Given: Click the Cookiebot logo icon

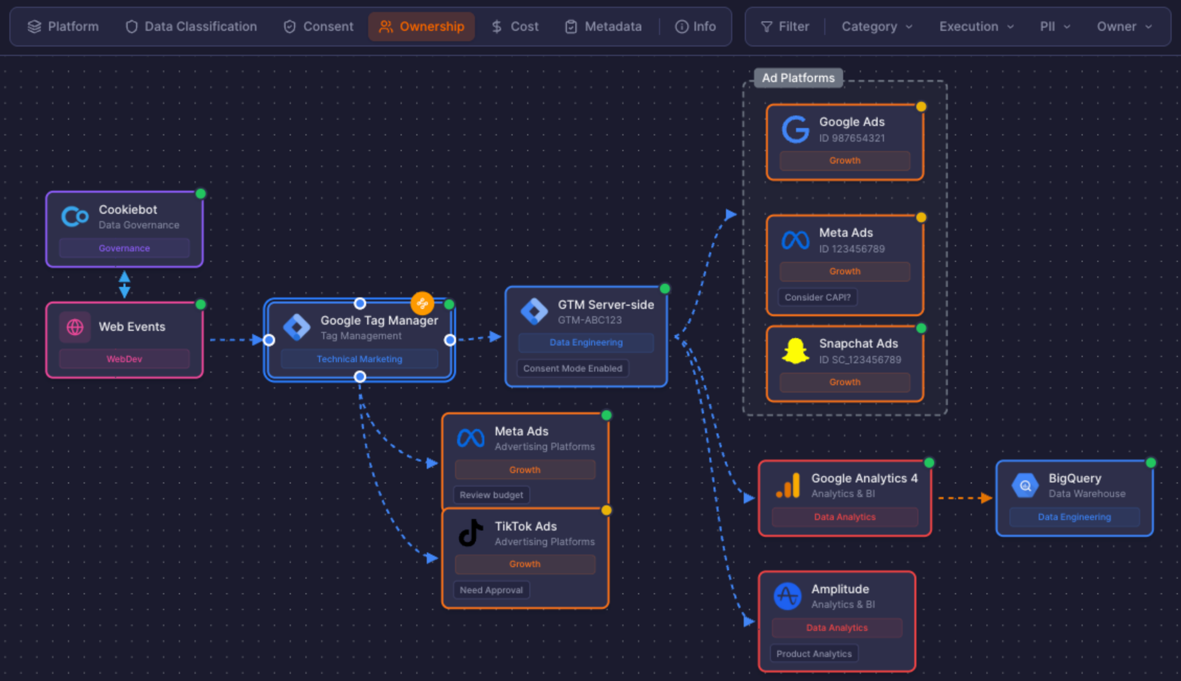Looking at the screenshot, I should tap(75, 217).
